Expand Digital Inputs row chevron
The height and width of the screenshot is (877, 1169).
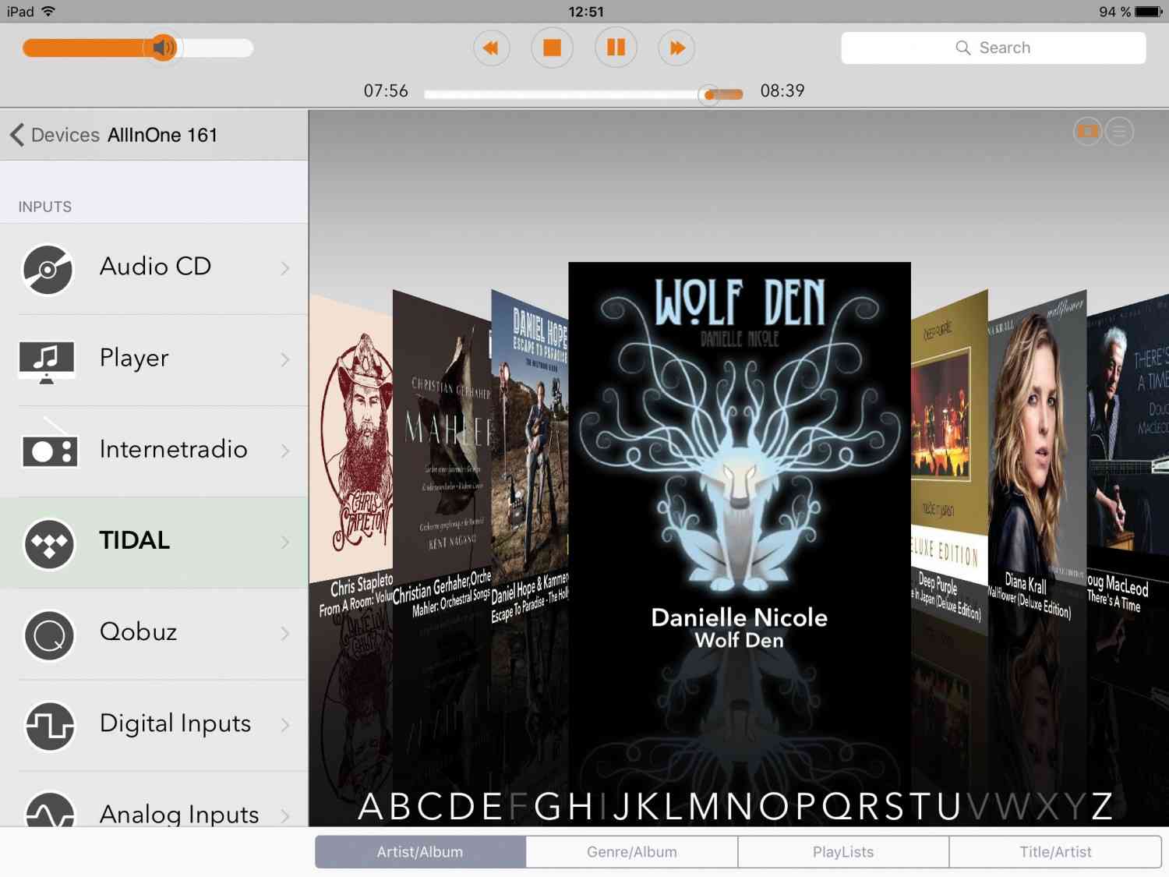pos(285,724)
